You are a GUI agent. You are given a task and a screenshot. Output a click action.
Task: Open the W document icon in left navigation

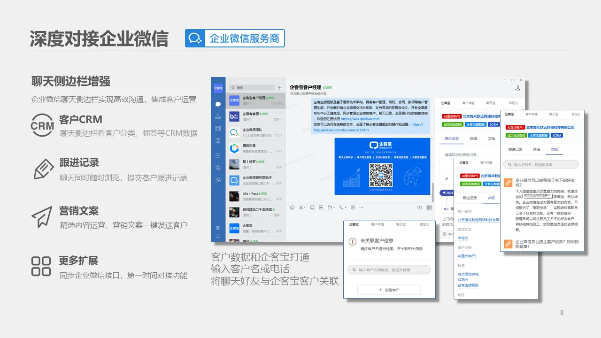[x=218, y=155]
